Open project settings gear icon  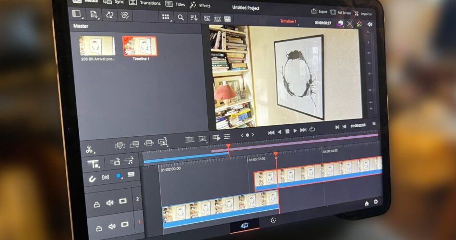click(x=376, y=202)
